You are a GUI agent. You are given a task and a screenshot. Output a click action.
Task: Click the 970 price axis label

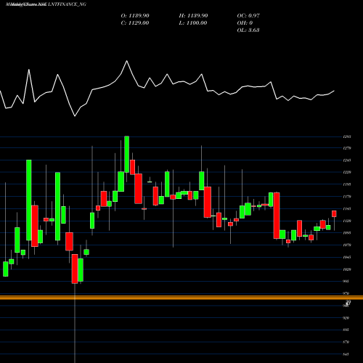(346, 293)
